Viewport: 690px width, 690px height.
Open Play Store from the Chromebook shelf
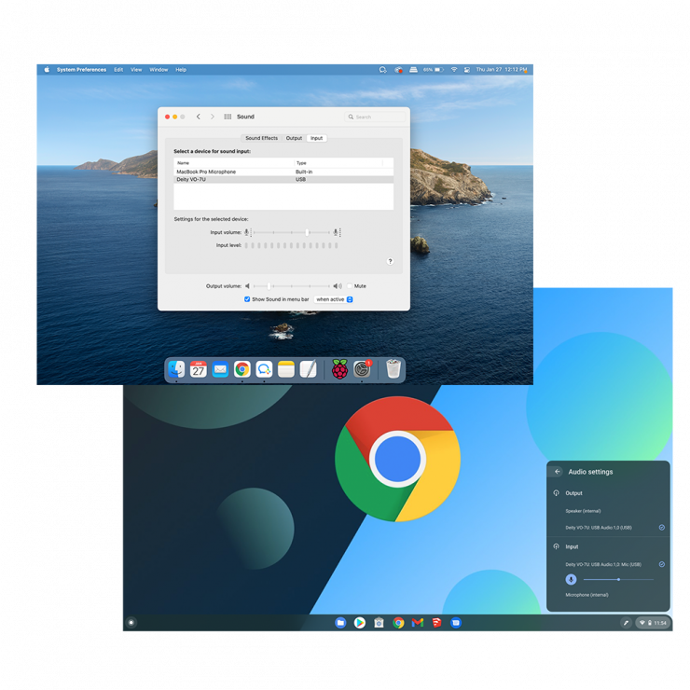coord(359,623)
